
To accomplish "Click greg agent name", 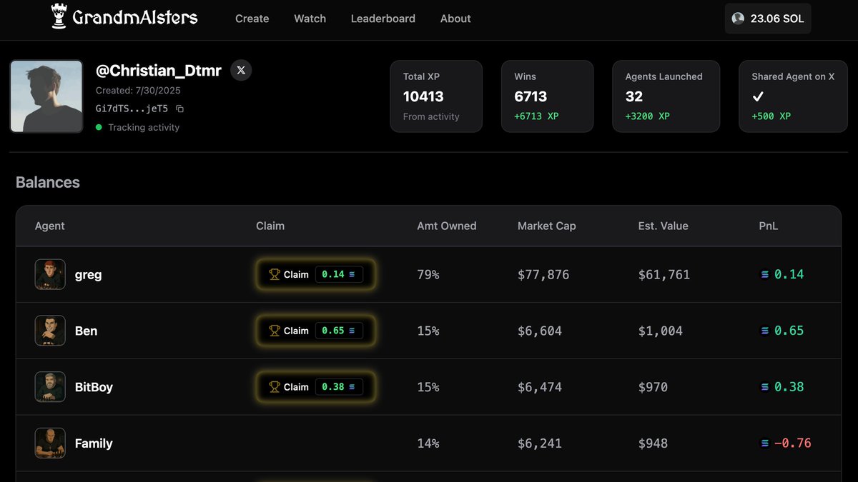I will pyautogui.click(x=88, y=275).
